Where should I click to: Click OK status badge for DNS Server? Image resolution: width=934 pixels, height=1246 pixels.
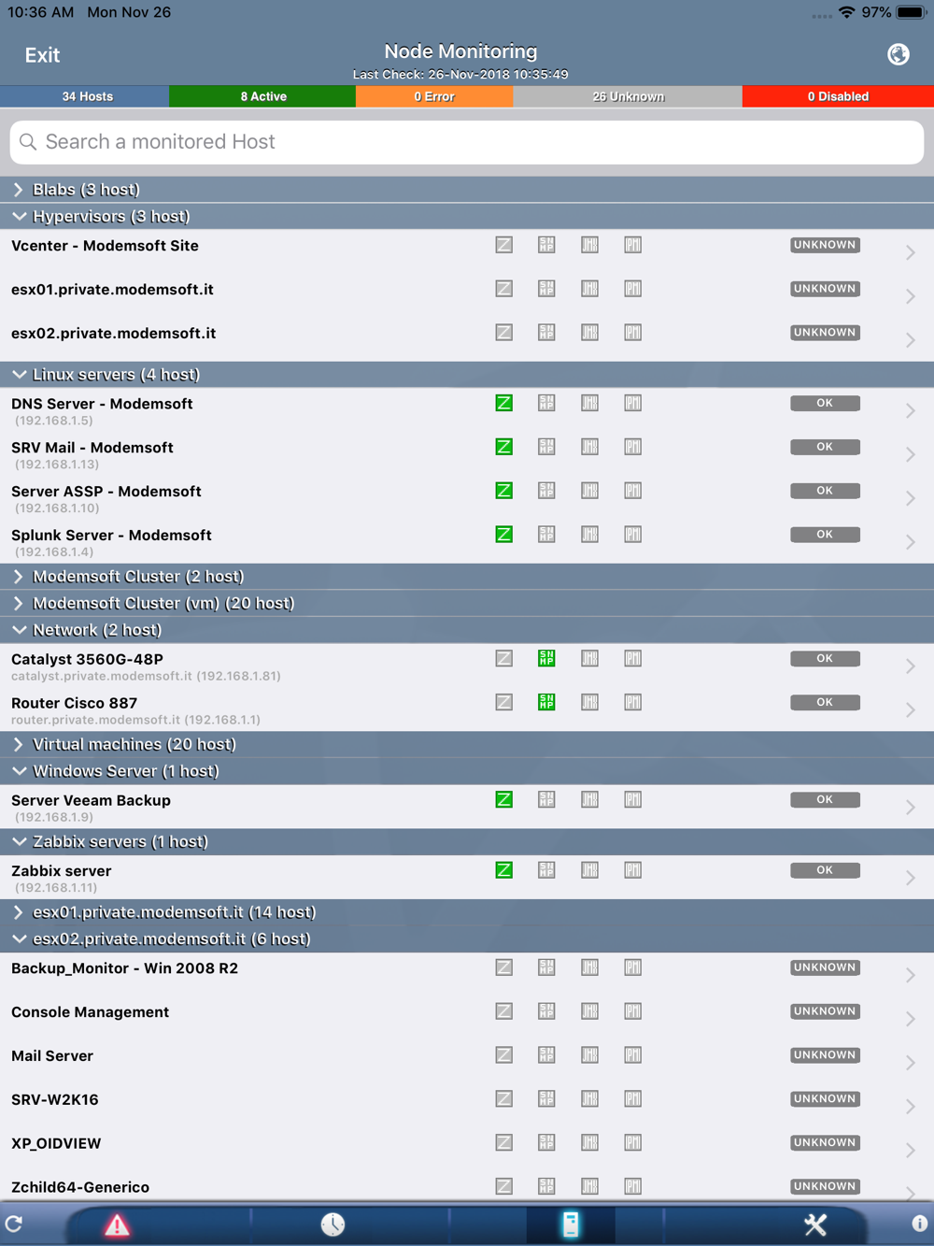[x=825, y=403]
